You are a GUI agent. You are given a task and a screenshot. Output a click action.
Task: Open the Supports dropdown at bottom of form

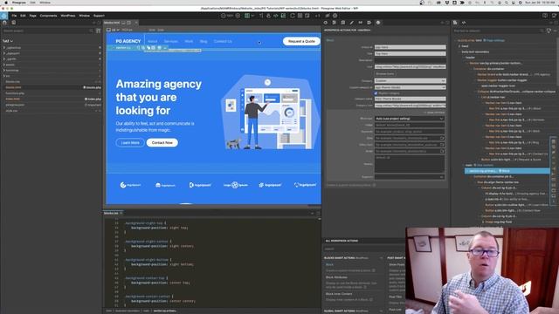[410, 177]
